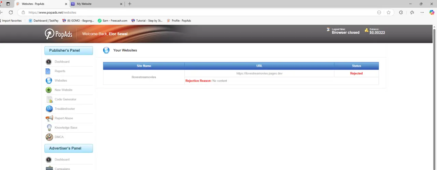
Task: Click the balance amount $0.00323
Action: tap(377, 33)
